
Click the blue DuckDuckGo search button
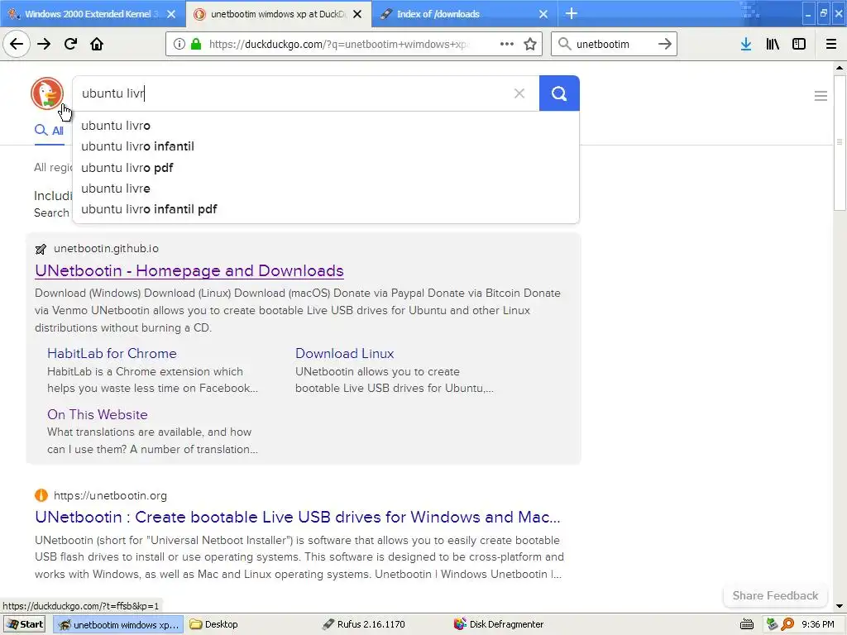(559, 93)
